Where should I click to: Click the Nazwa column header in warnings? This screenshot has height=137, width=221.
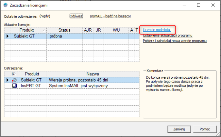click(93, 74)
